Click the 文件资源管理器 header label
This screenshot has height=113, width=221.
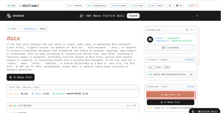[x=24, y=106]
